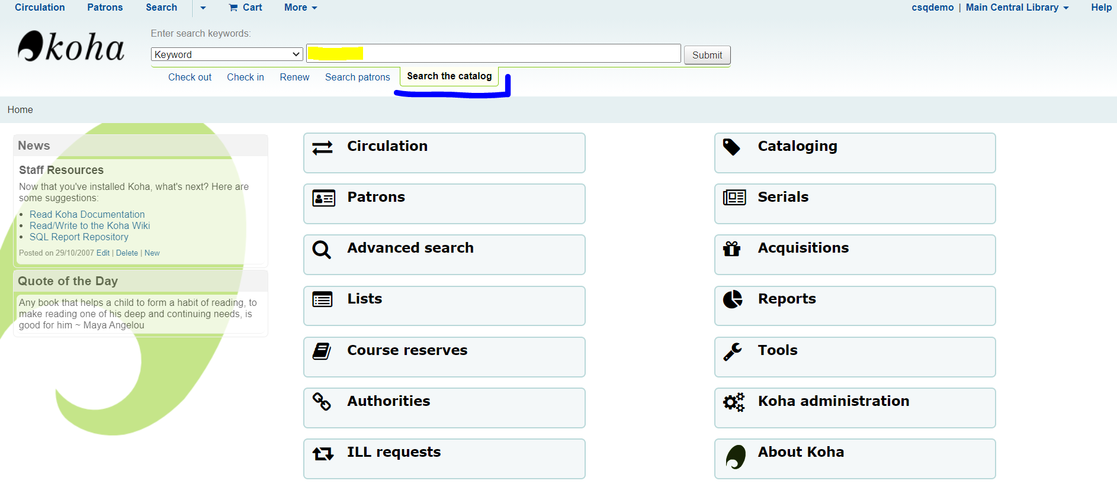
Task: Click the Circulation arrows icon
Action: tap(322, 147)
